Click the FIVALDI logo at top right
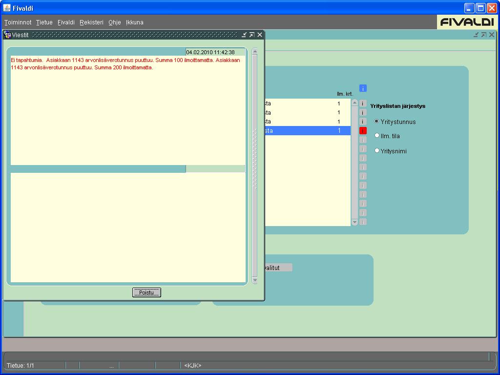The width and height of the screenshot is (500, 375). click(x=467, y=22)
